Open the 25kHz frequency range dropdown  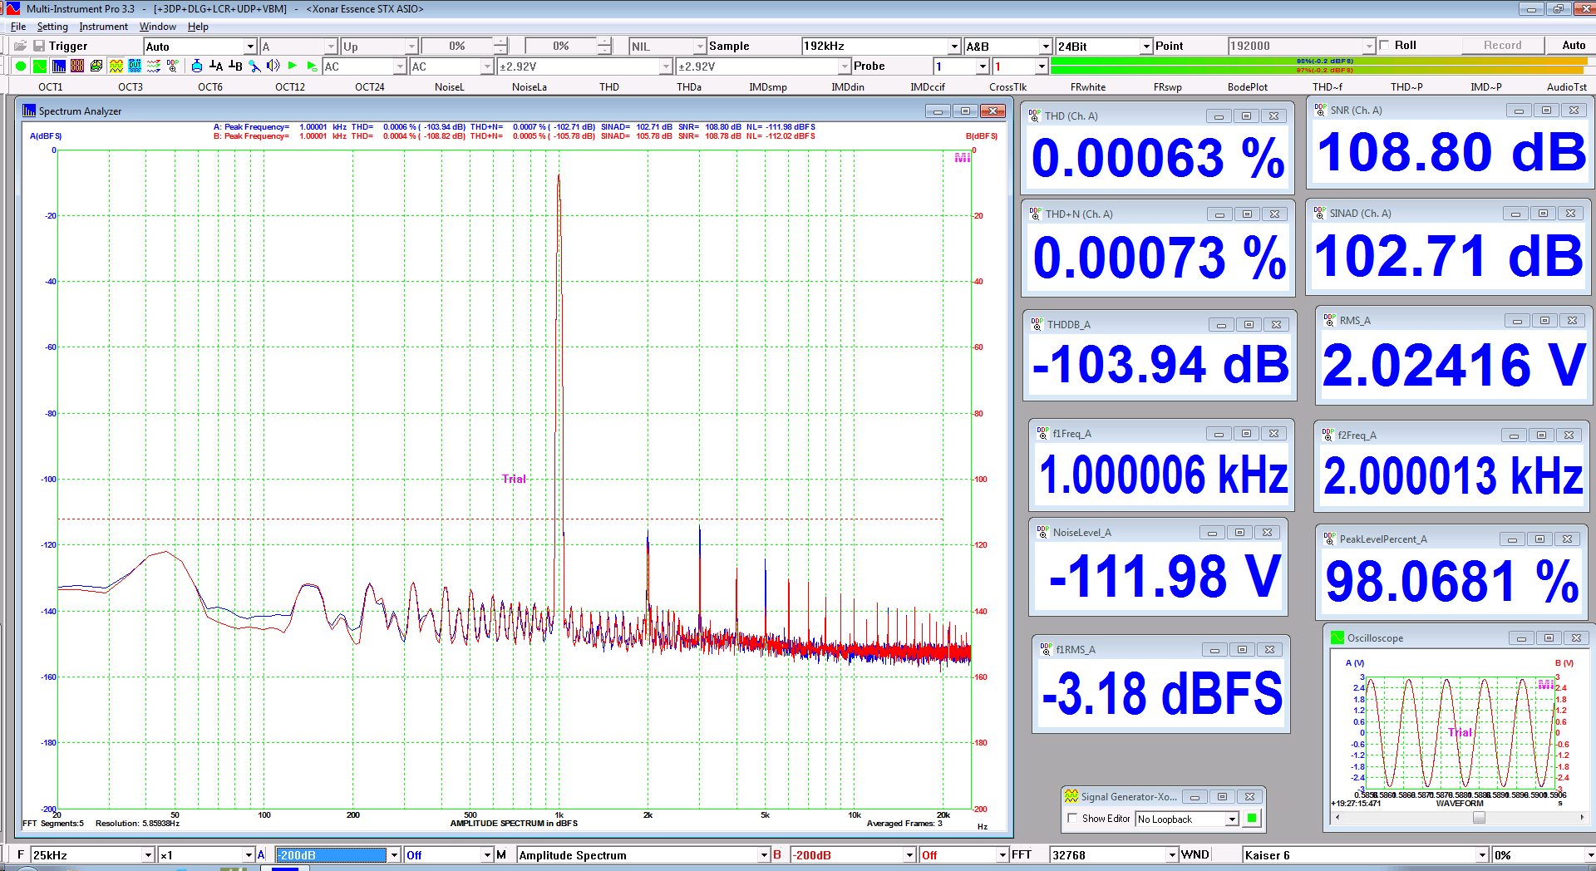tap(148, 854)
